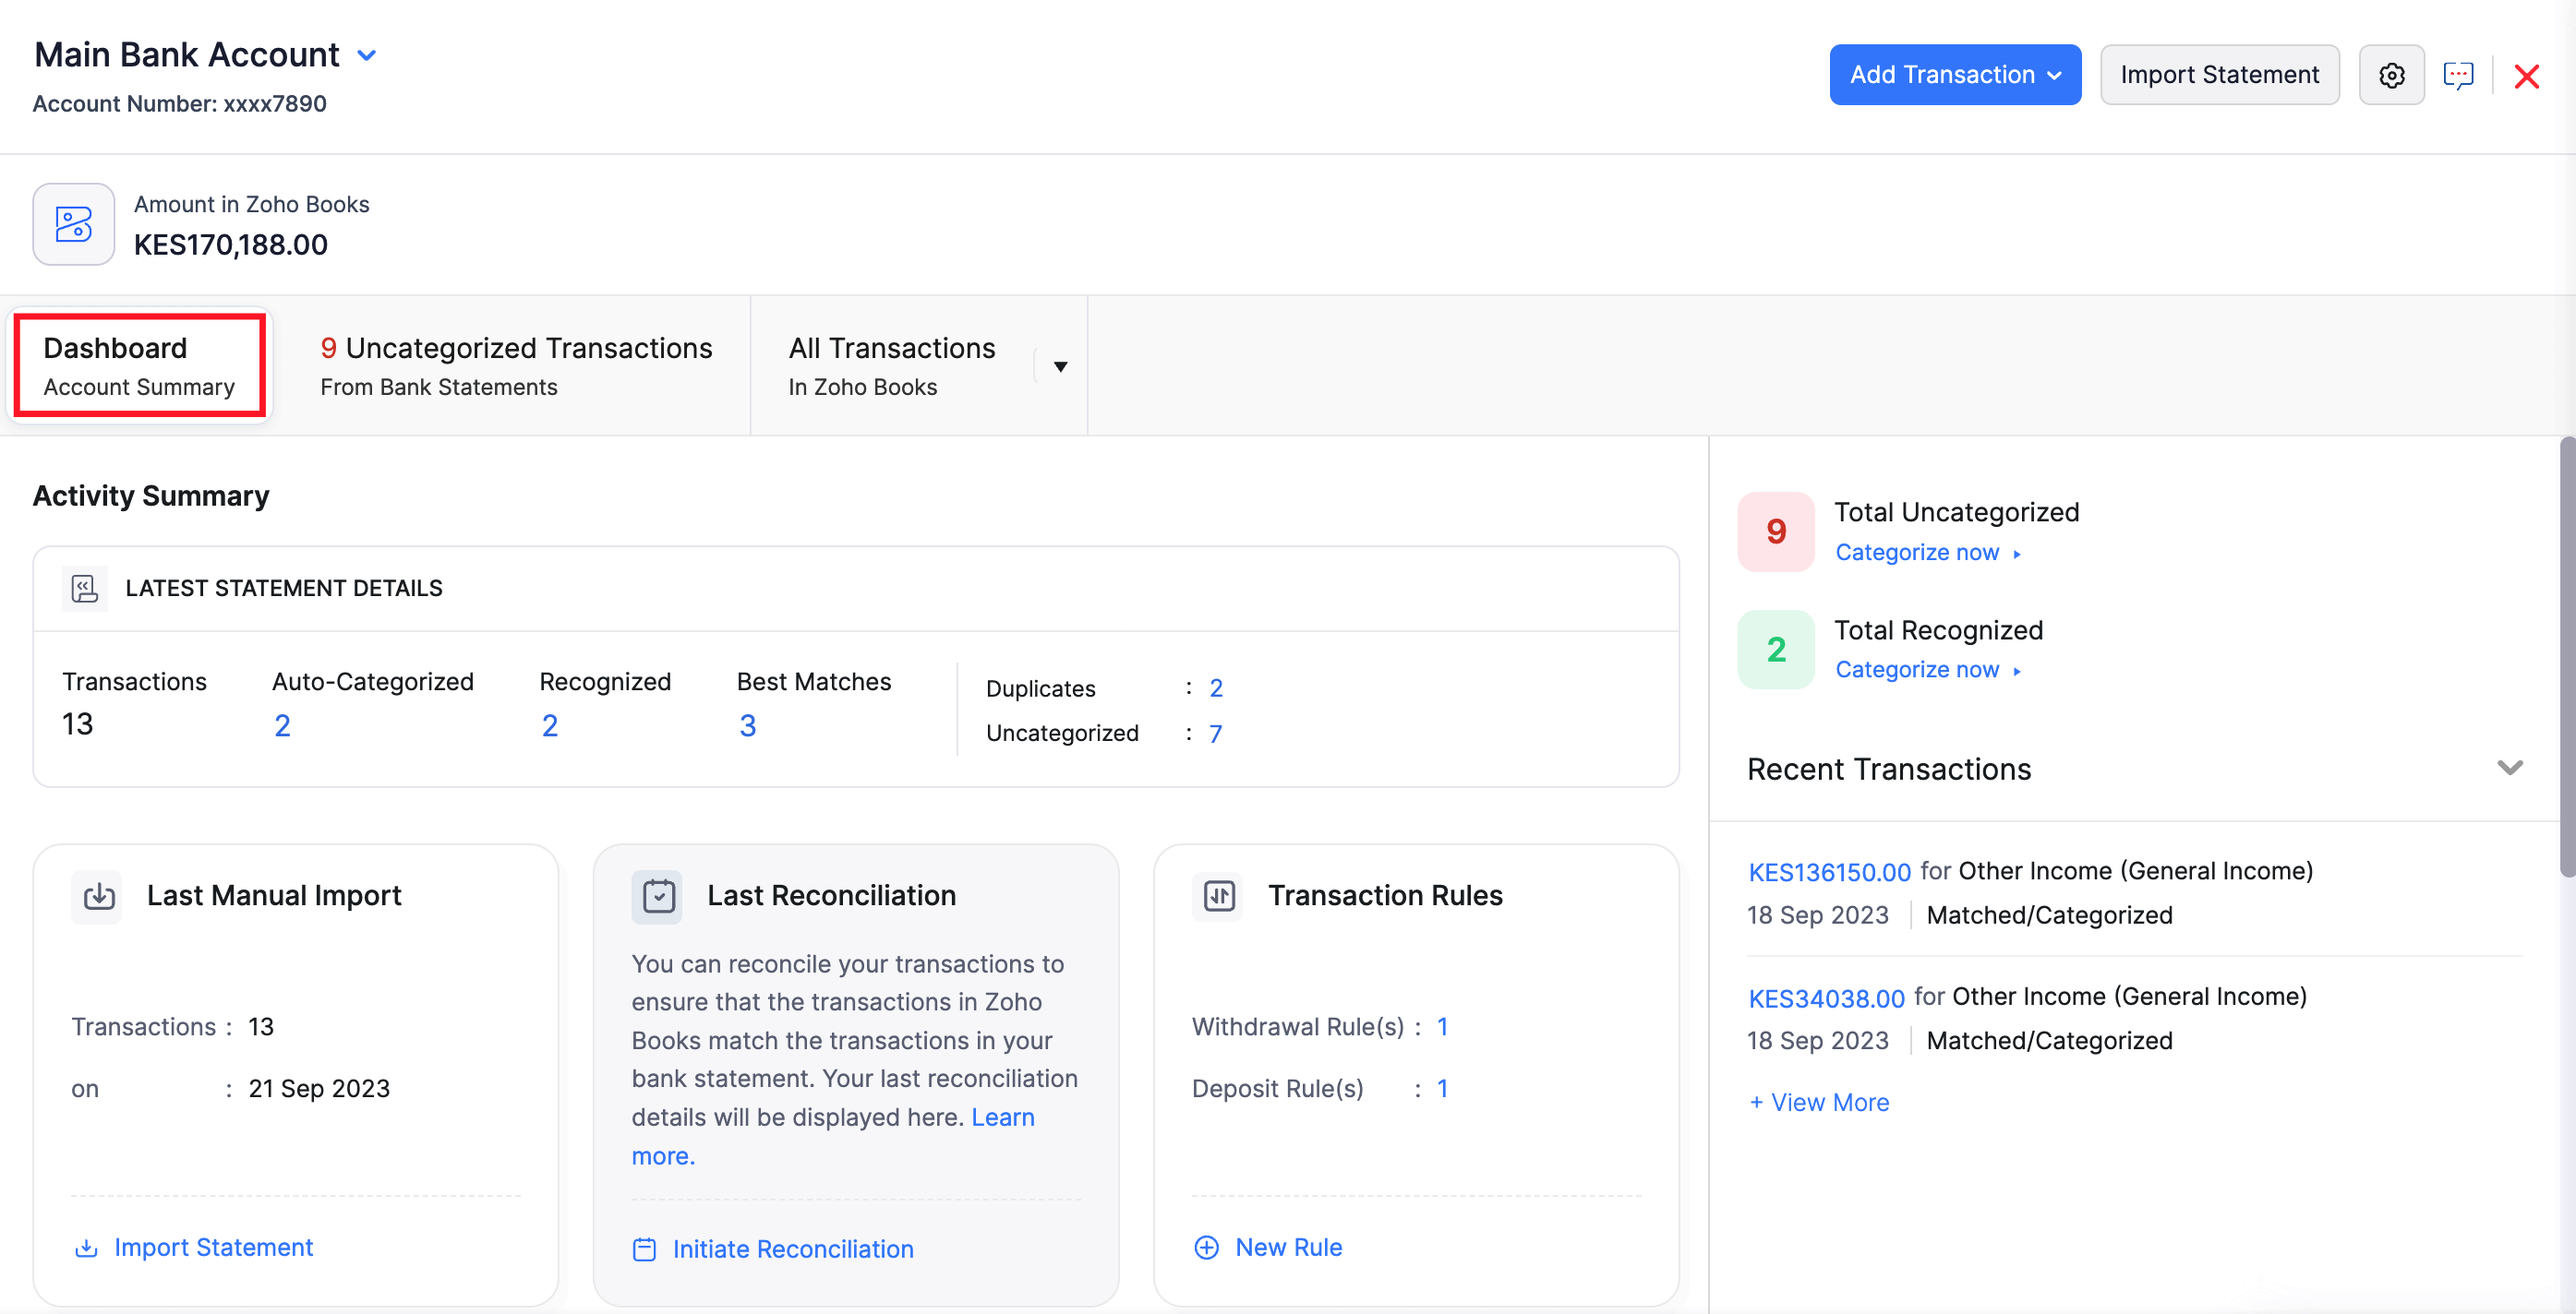Screen dimensions: 2576x1314
Task: Click Initiate Reconciliation
Action: tap(792, 1248)
